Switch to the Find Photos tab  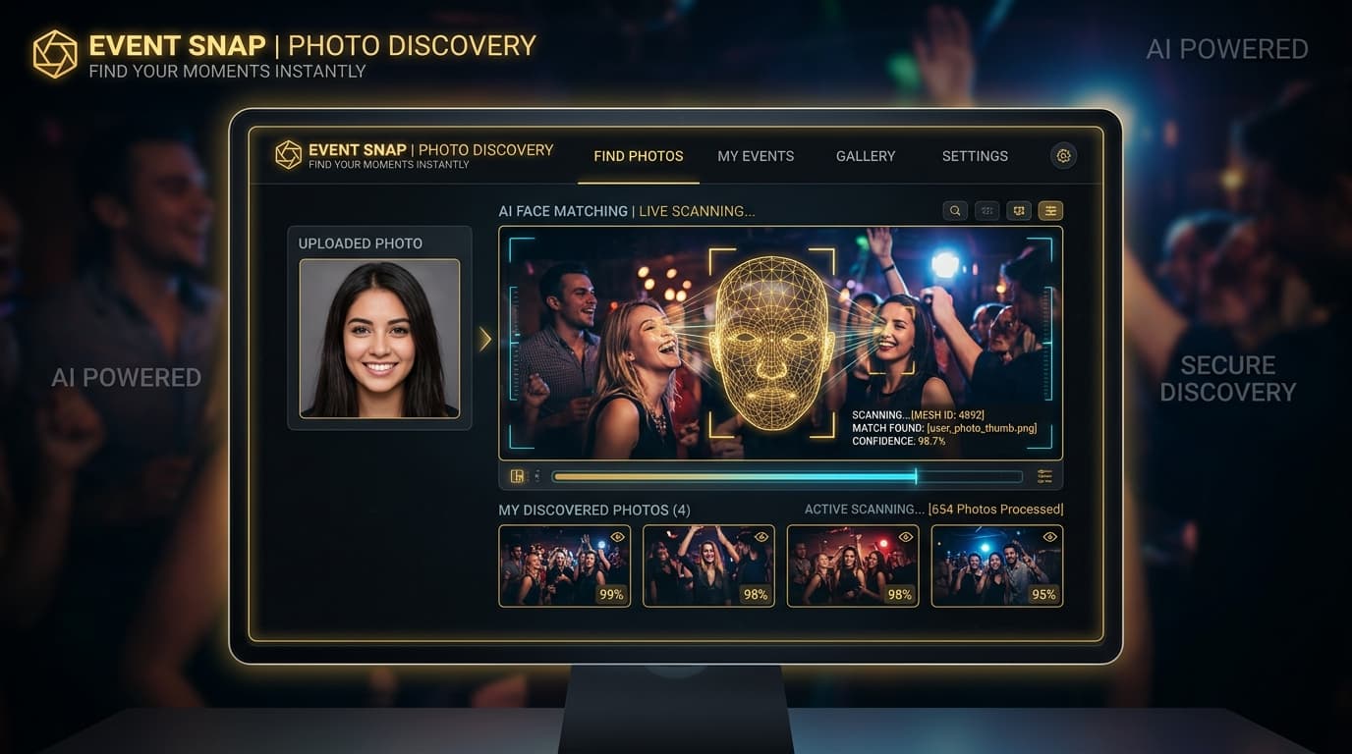639,156
